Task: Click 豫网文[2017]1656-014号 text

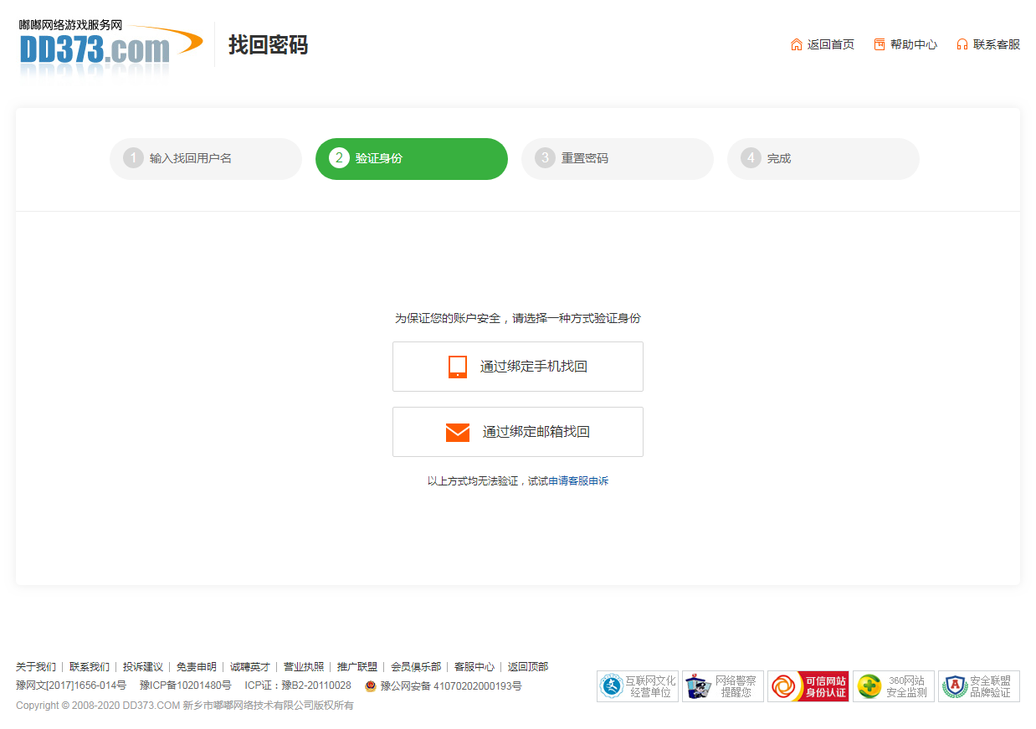Action: (71, 686)
